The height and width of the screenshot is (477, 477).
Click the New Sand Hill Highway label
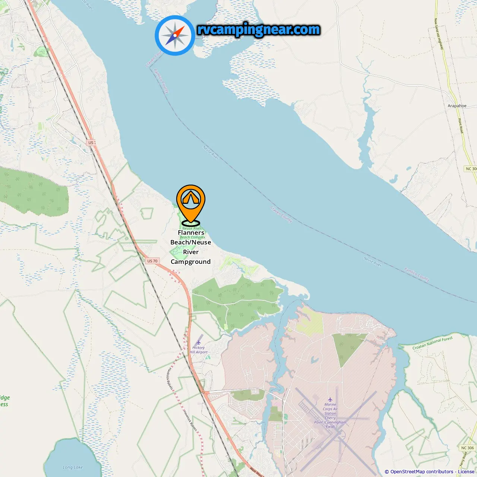[x=439, y=34]
